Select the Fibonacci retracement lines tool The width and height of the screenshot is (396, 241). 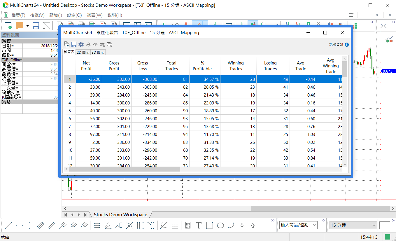(97, 225)
